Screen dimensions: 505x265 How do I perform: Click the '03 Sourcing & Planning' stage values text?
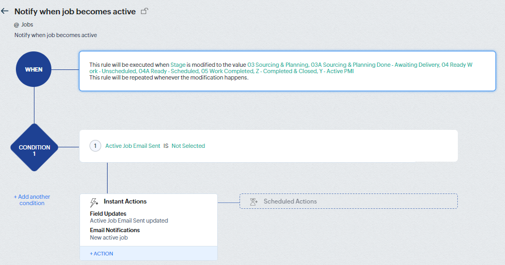(x=281, y=68)
